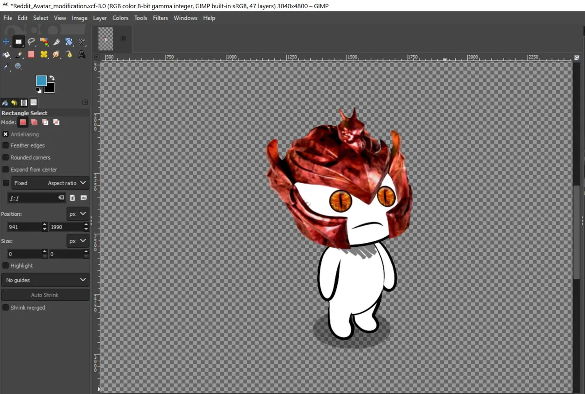585x394 pixels.
Task: Open the Select menu
Action: click(41, 18)
